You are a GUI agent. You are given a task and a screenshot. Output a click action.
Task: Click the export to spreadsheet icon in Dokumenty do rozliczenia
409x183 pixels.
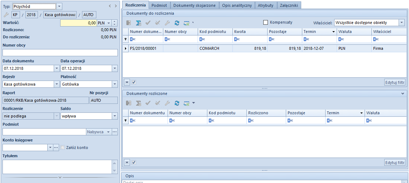click(x=186, y=23)
